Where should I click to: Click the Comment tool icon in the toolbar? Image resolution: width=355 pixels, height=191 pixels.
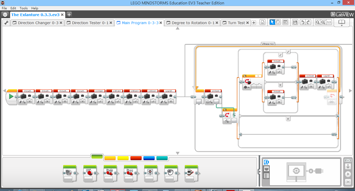[285, 22]
